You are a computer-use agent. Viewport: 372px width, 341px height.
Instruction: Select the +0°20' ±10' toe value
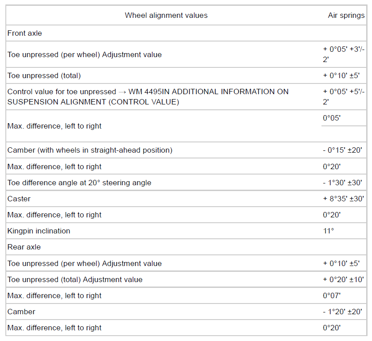[x=343, y=279]
